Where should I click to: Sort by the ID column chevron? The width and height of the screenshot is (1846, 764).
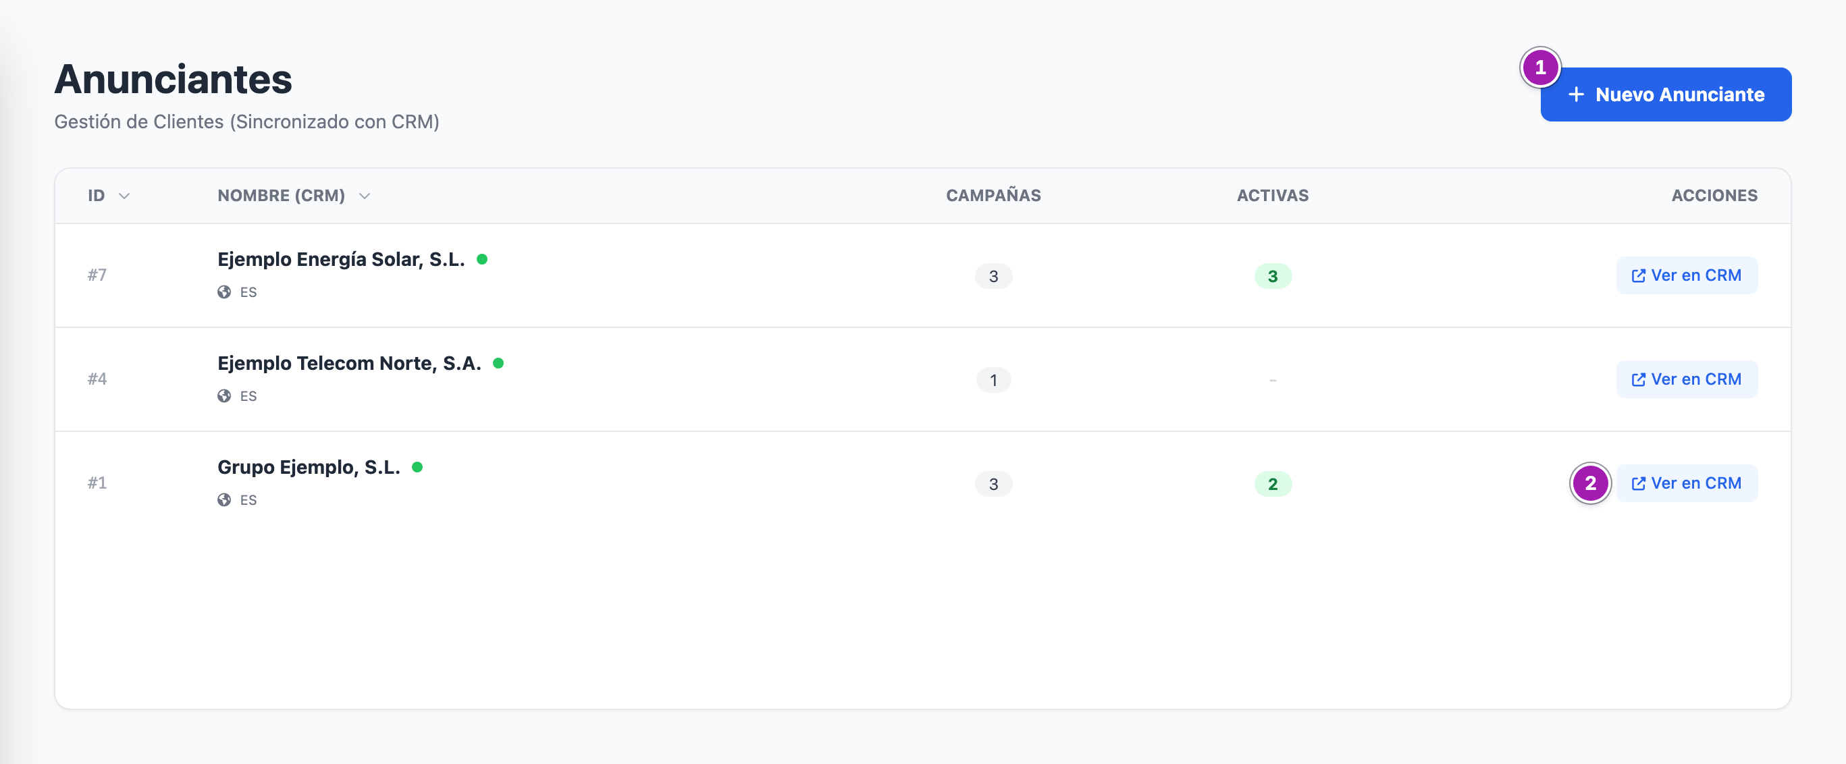tap(124, 196)
